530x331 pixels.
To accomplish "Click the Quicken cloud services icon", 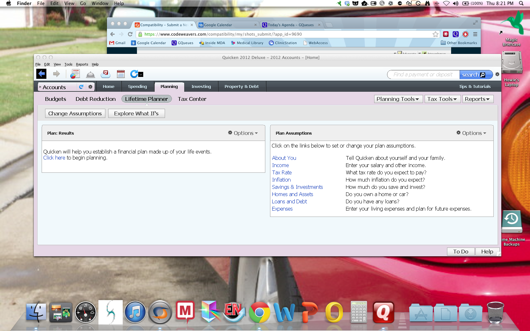I will [x=105, y=74].
